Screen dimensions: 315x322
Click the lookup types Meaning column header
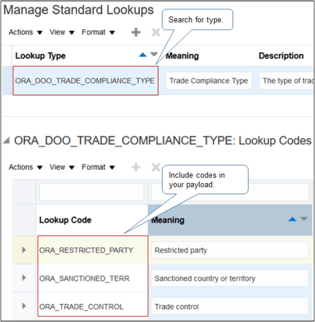[x=182, y=56]
